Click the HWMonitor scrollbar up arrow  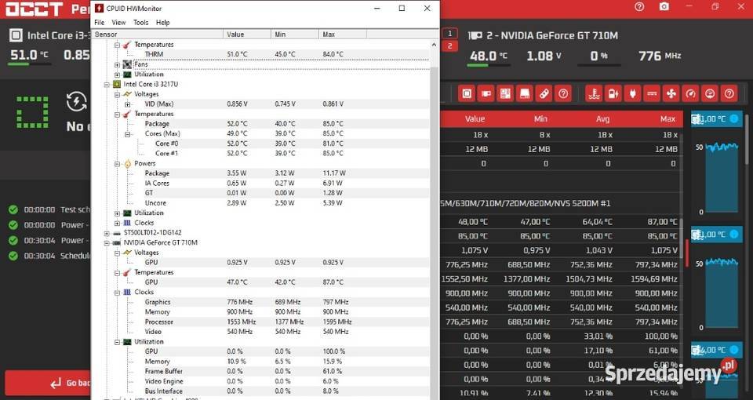[434, 45]
